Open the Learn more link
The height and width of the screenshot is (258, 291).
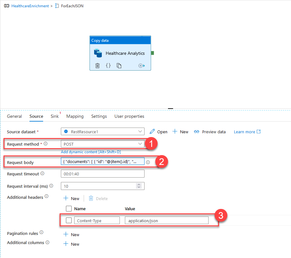click(x=247, y=132)
